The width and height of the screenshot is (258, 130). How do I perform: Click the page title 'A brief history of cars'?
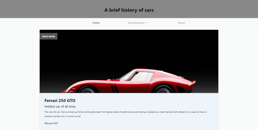click(129, 10)
